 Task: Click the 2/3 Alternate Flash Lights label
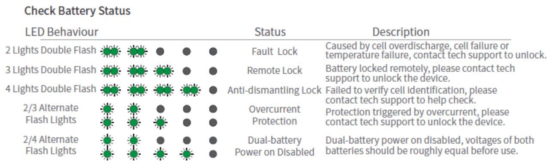[x=51, y=114]
